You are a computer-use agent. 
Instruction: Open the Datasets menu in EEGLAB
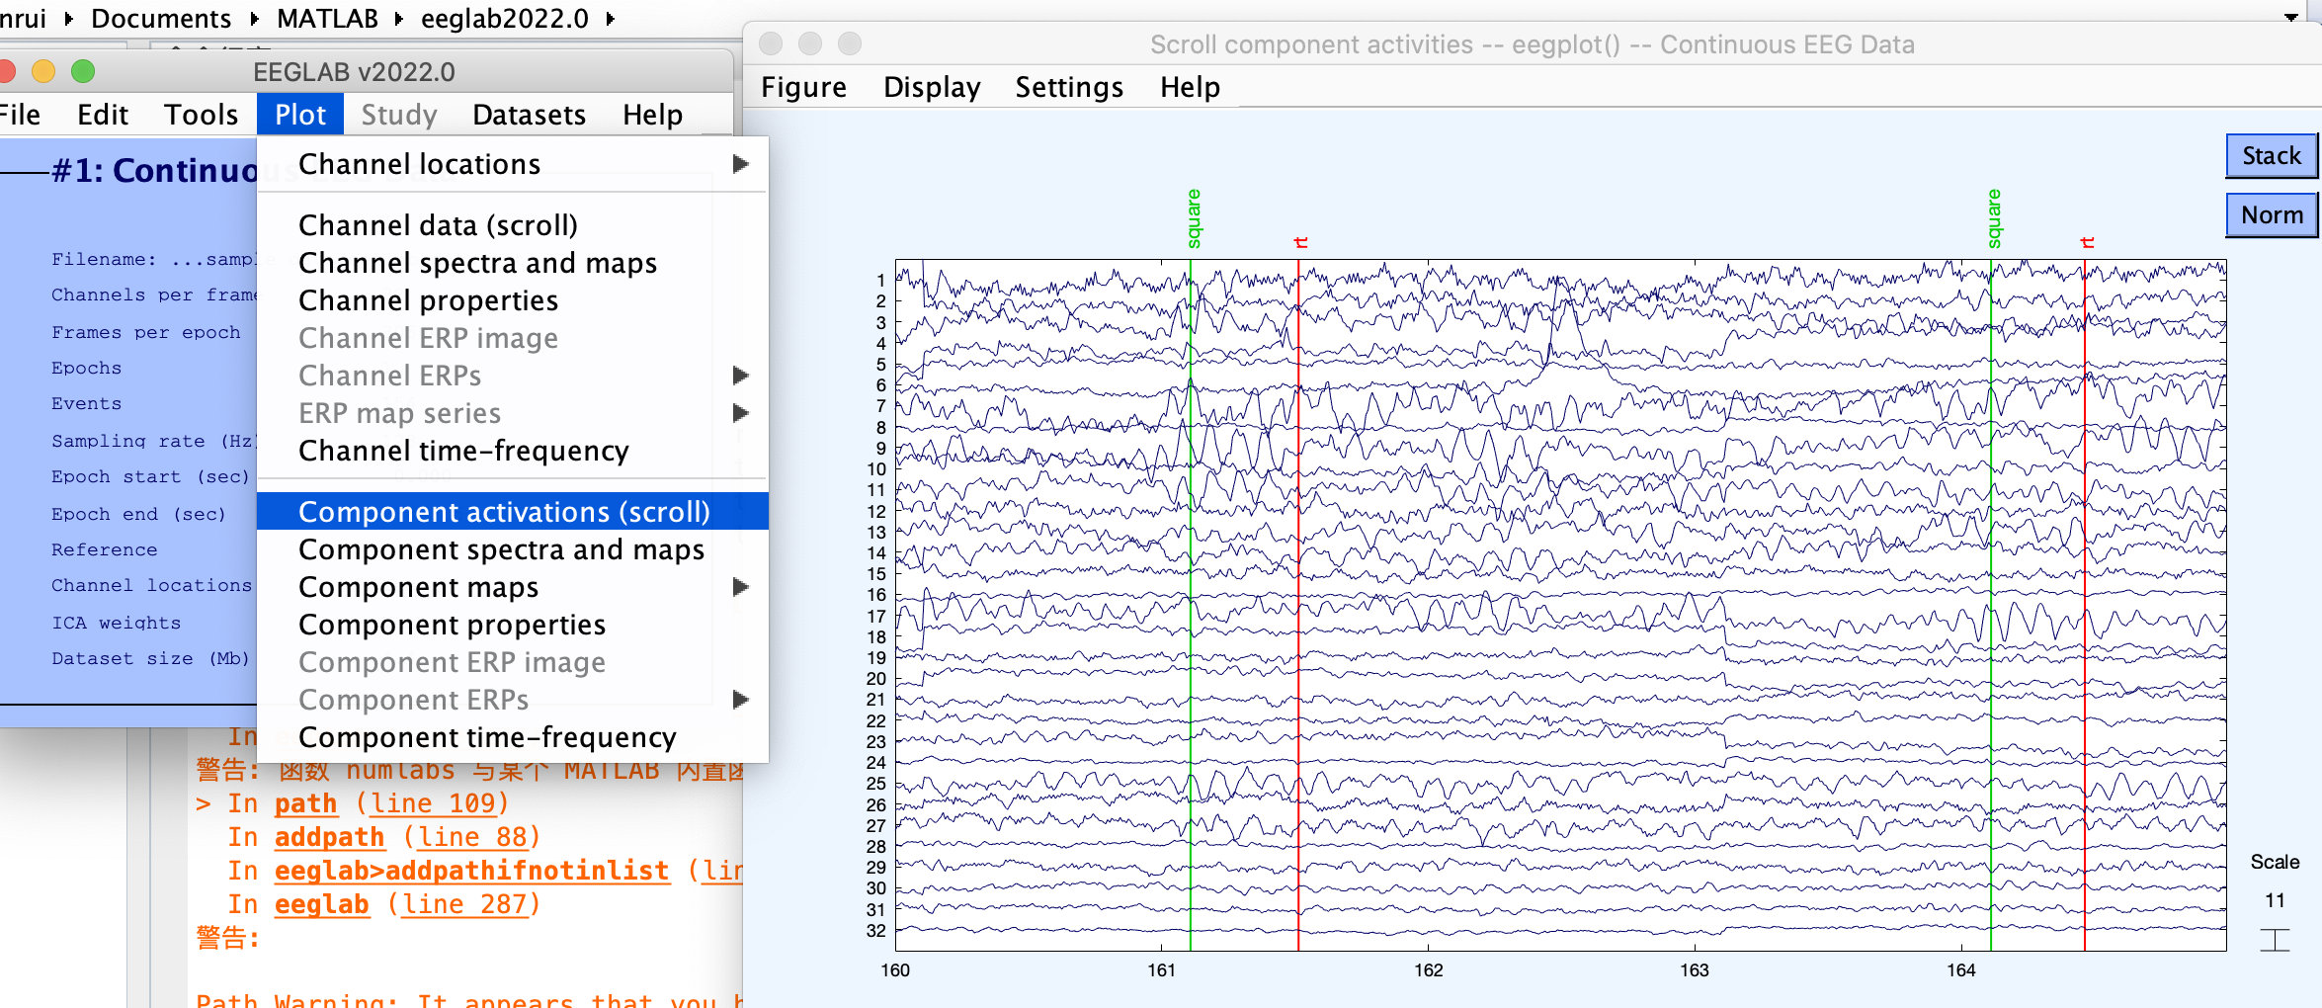pyautogui.click(x=529, y=115)
